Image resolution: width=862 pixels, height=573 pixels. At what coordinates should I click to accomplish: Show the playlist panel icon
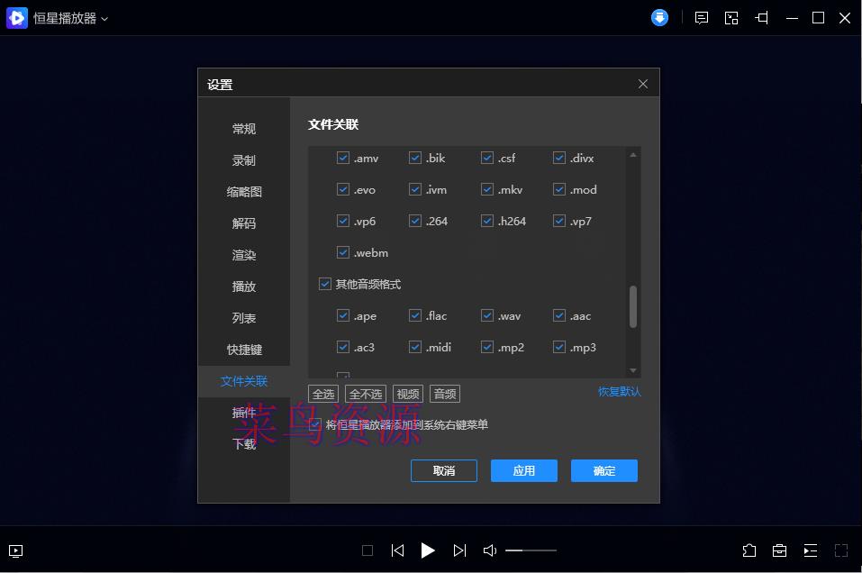(810, 550)
